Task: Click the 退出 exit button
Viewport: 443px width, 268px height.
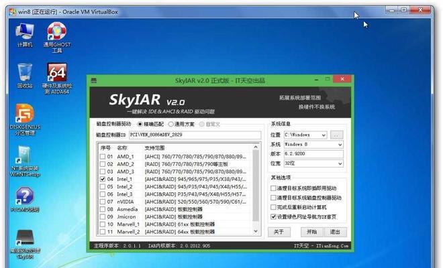Action: (335, 232)
